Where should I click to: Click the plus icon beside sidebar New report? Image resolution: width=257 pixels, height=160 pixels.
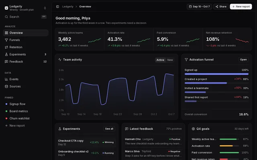click(6, 126)
